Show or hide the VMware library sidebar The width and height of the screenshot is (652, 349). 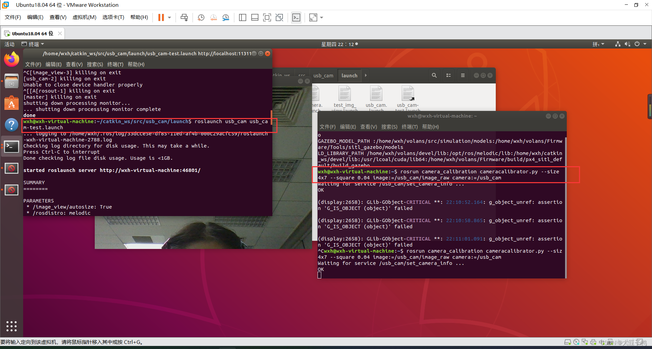click(x=242, y=17)
